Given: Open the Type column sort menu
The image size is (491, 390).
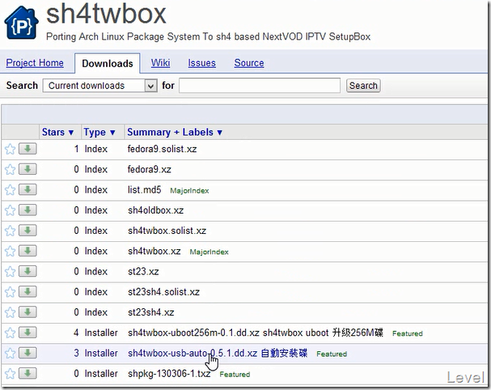Looking at the screenshot, I should [x=99, y=132].
